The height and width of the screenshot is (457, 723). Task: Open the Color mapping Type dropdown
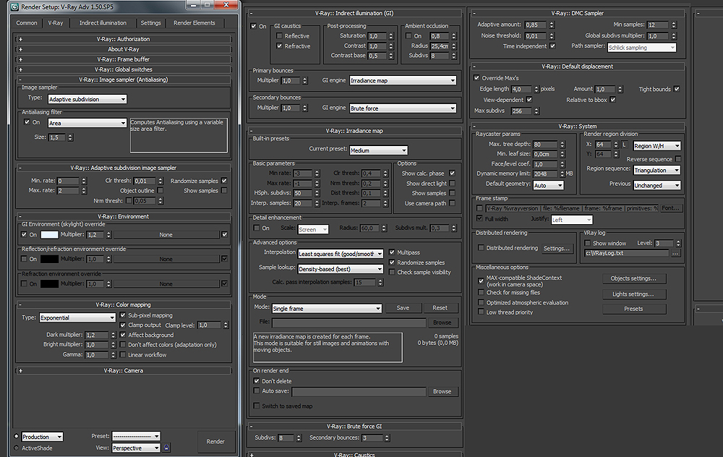pyautogui.click(x=77, y=317)
